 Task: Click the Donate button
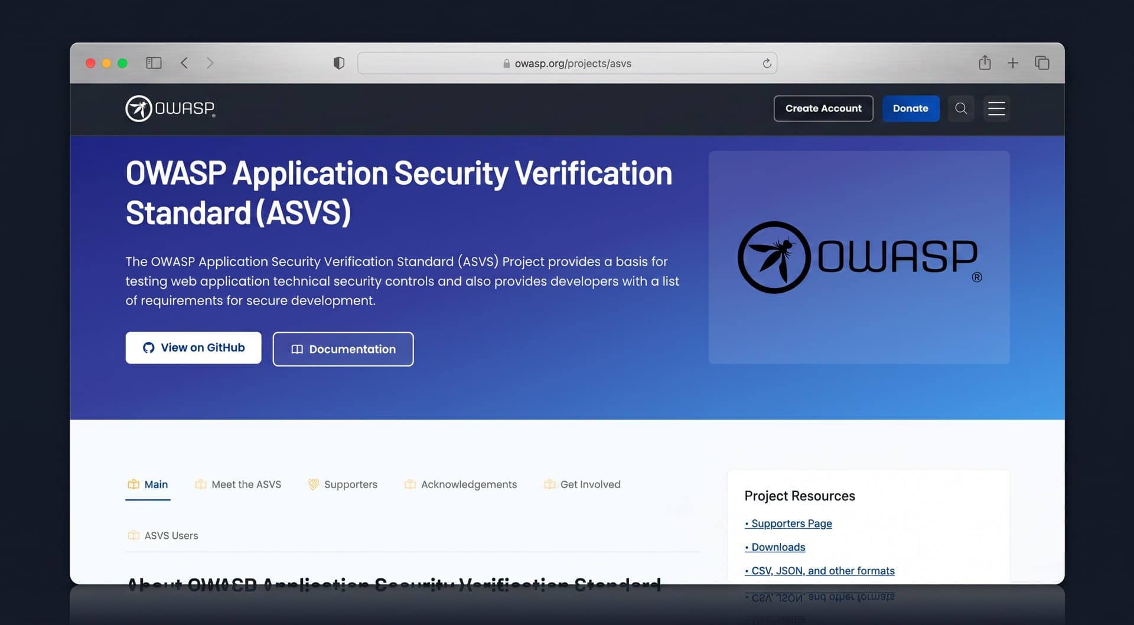point(911,109)
